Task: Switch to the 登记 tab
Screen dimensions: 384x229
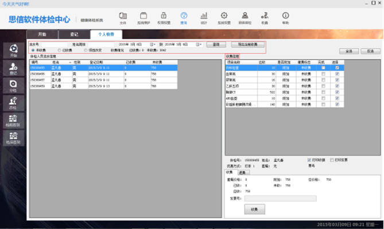Action: coord(73,34)
